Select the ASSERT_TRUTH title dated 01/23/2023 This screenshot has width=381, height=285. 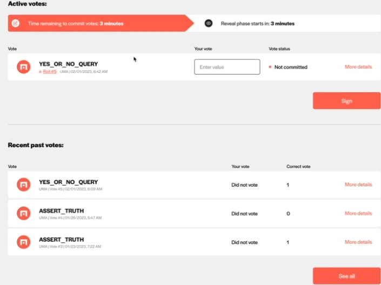tap(62, 239)
